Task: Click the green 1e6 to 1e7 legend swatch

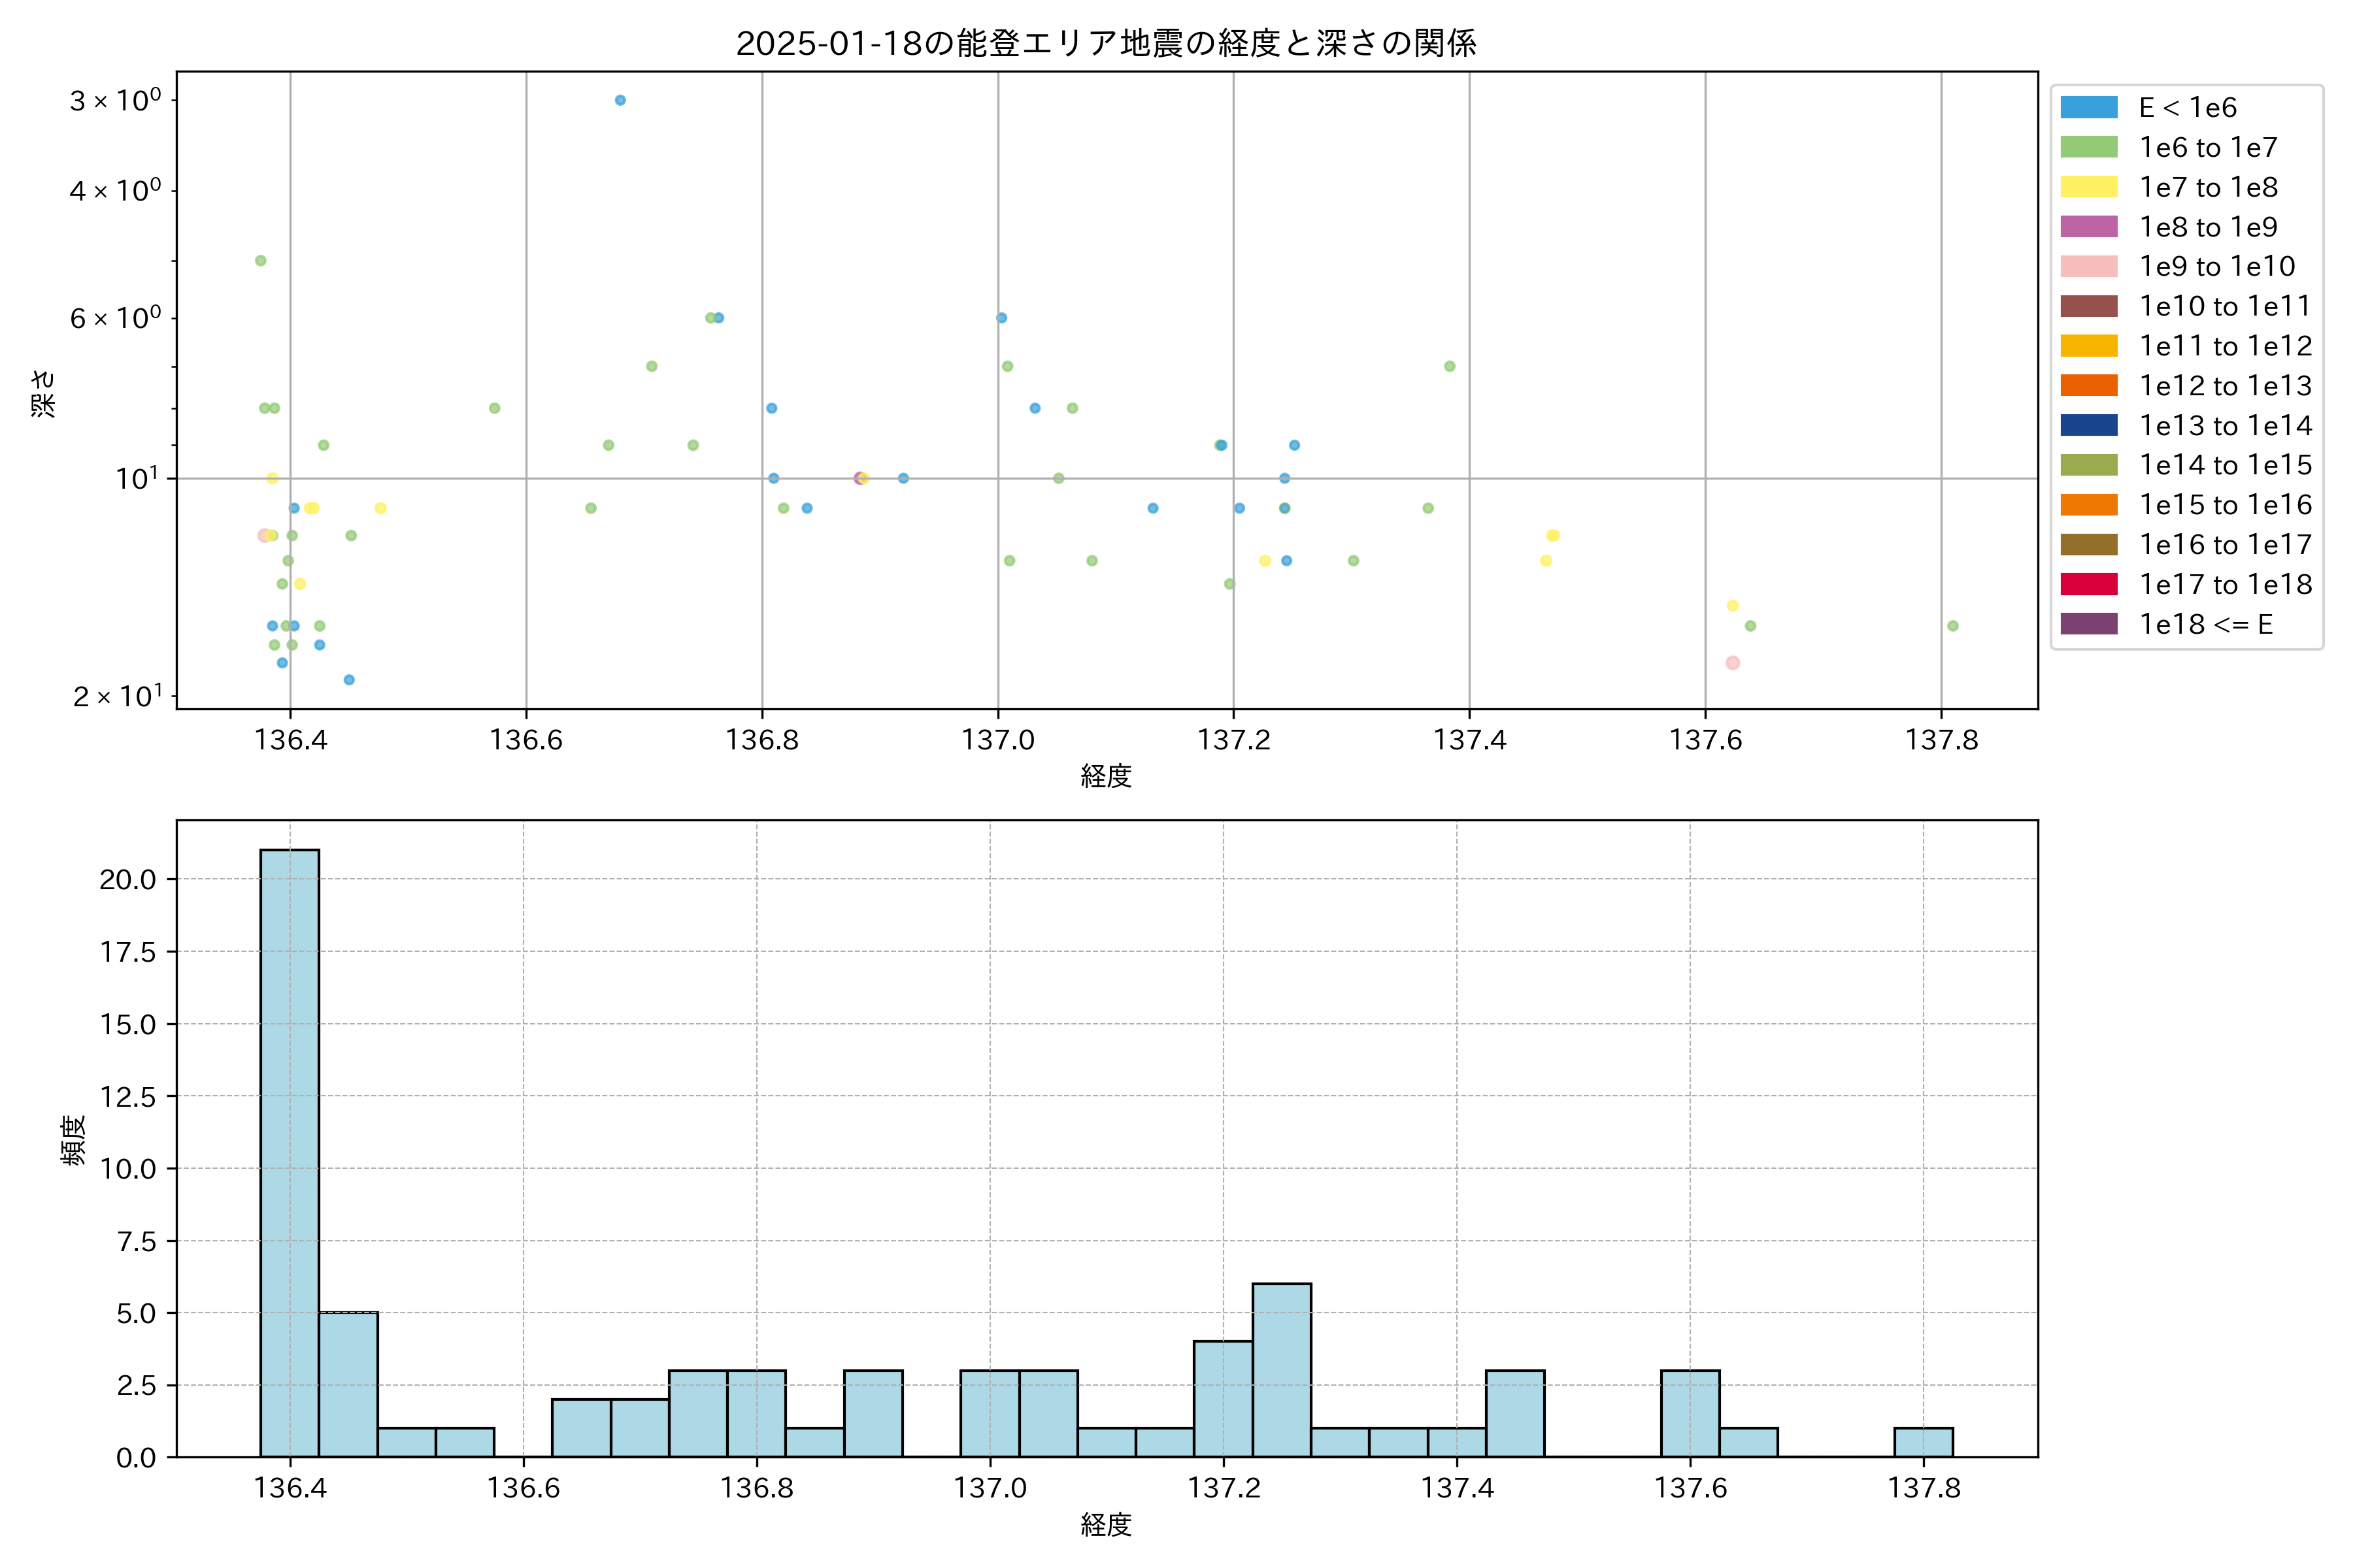Action: pos(2088,147)
